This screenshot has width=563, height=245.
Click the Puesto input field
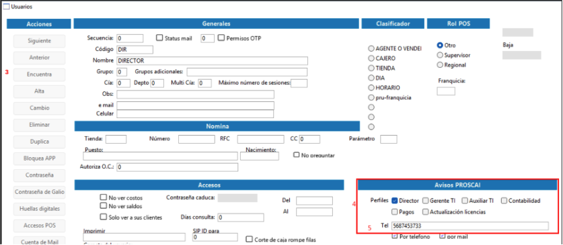(x=160, y=156)
